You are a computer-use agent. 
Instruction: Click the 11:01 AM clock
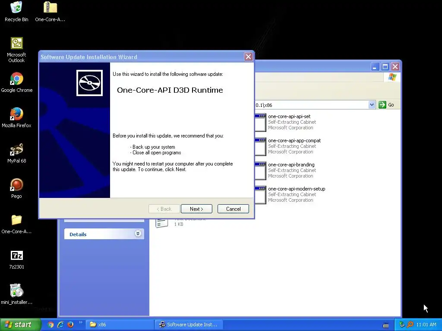coord(426,325)
